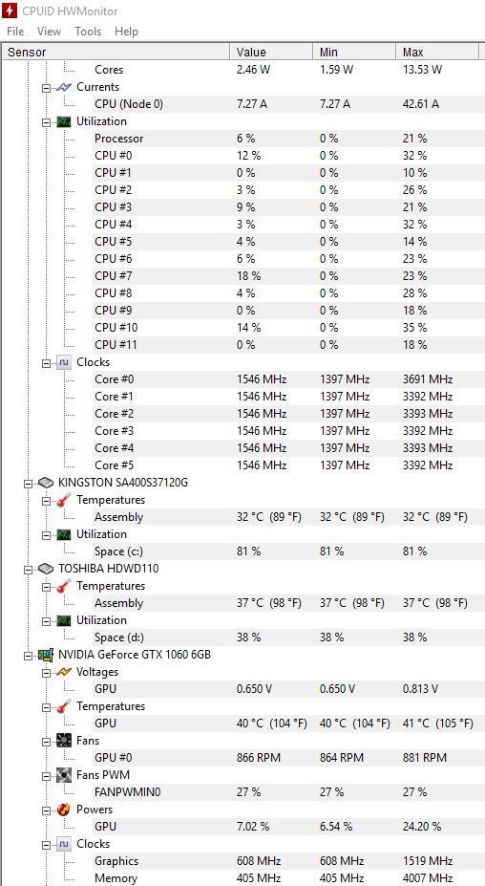Screen dimensions: 485x886
Task: Click the NVIDIA GeForce GTX 1060 card icon
Action: pyautogui.click(x=46, y=655)
